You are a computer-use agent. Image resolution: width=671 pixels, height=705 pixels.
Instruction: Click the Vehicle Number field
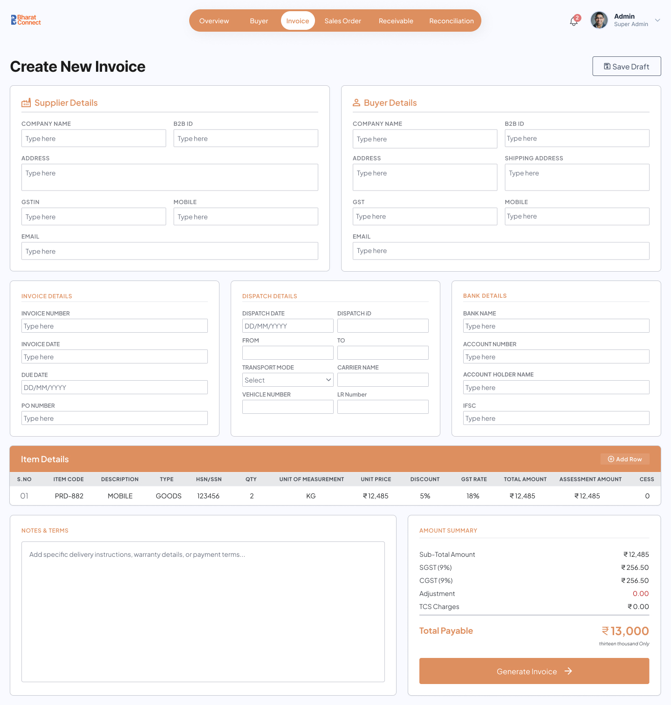(x=288, y=407)
